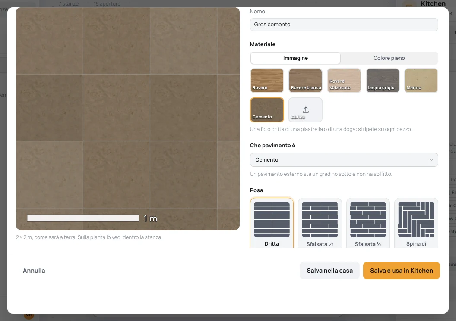Expand the Cemento dropdown chevron
This screenshot has width=456, height=321.
coord(431,159)
